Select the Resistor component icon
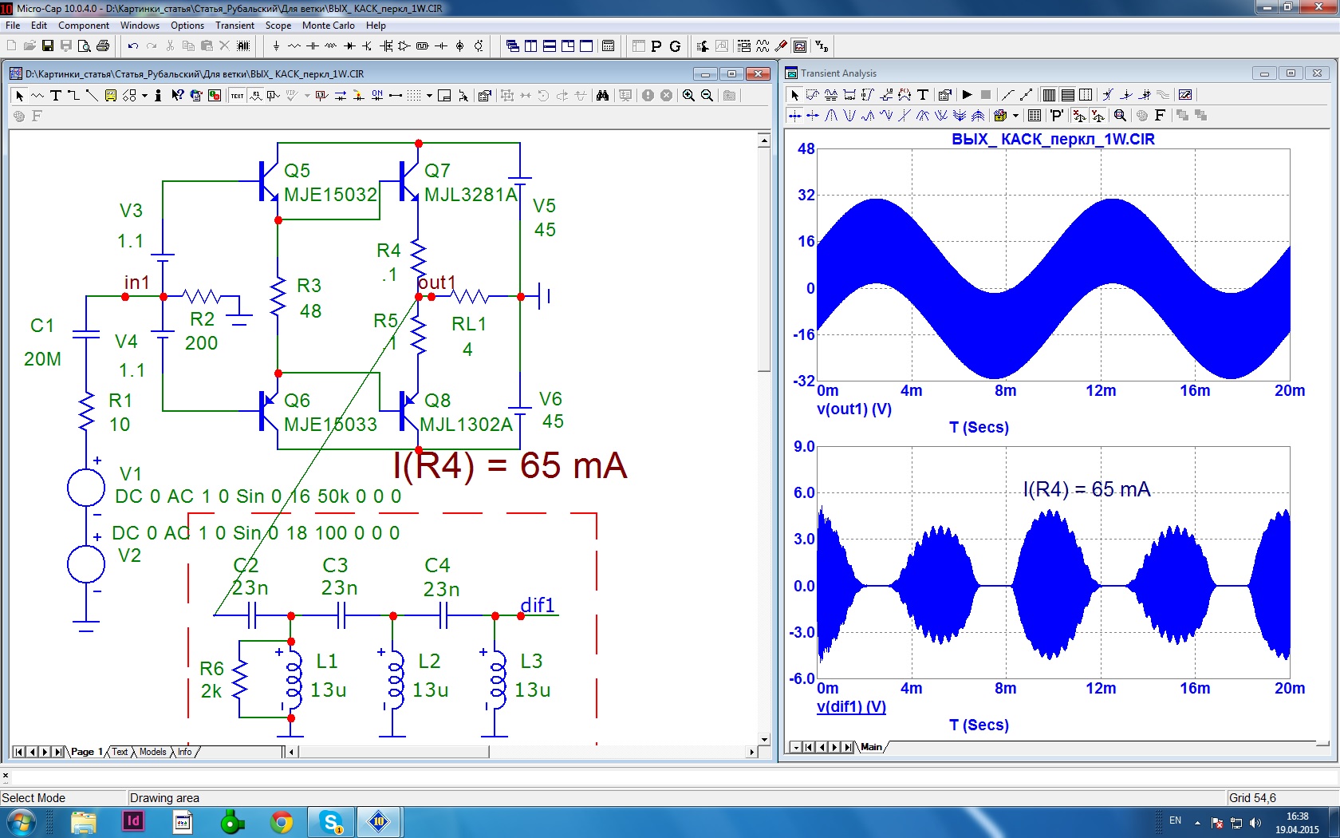 [x=294, y=46]
